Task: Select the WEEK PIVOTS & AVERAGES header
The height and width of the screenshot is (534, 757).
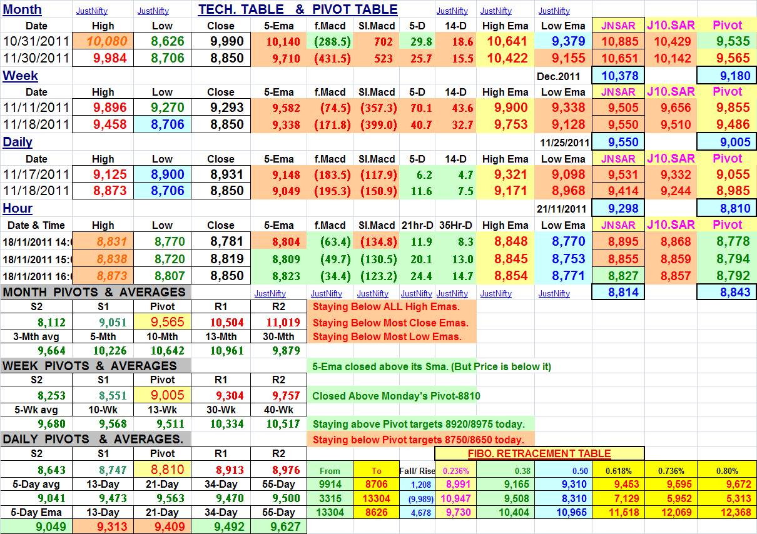Action: pos(95,365)
